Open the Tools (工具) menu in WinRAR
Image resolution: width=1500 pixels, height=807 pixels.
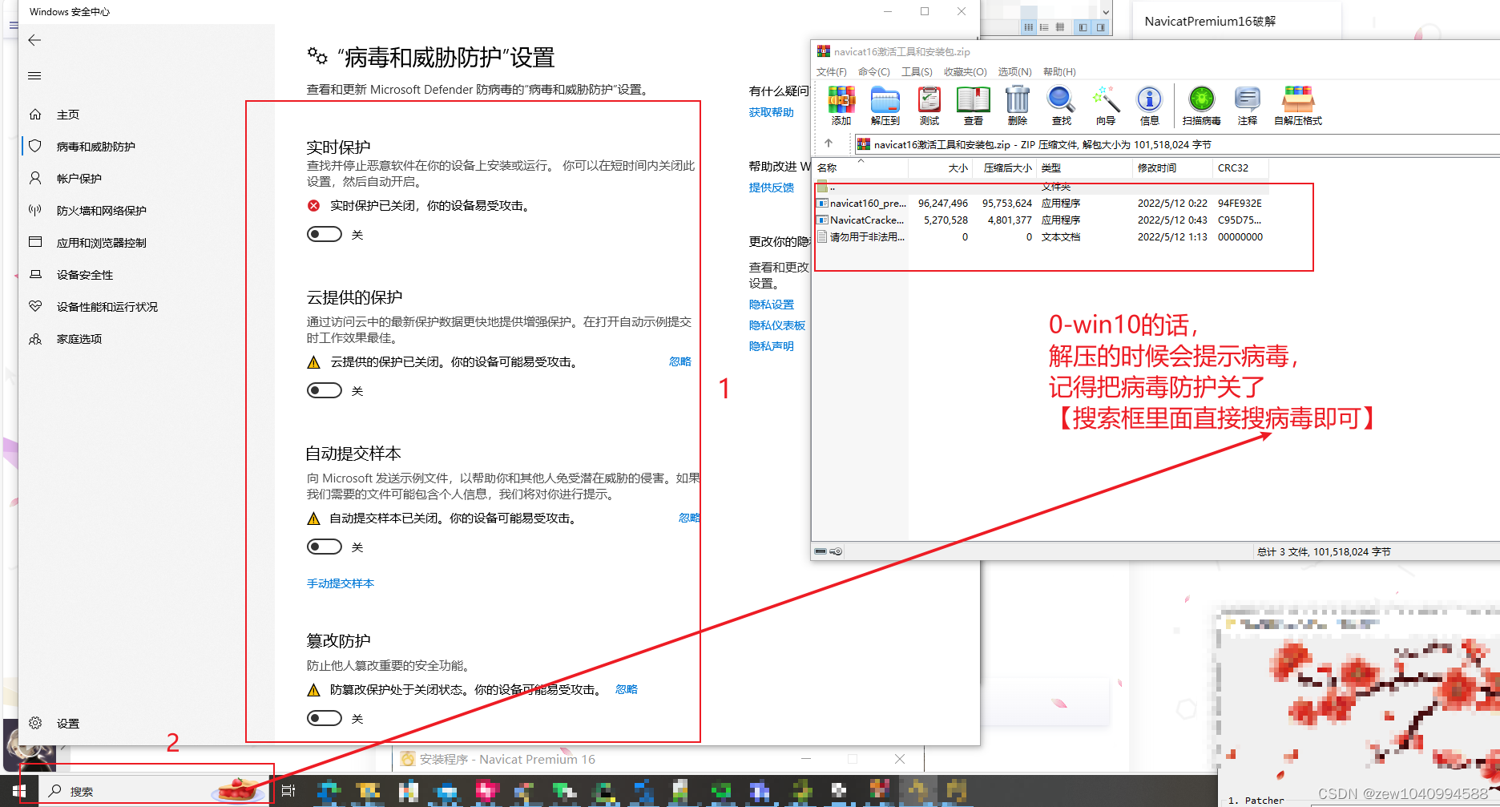tap(917, 72)
